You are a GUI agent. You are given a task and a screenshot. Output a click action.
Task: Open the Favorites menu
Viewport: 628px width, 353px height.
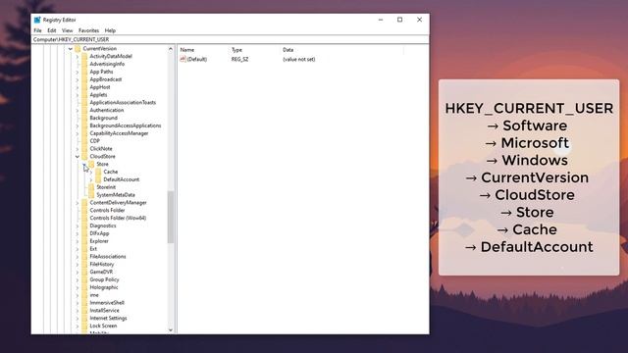coord(88,30)
